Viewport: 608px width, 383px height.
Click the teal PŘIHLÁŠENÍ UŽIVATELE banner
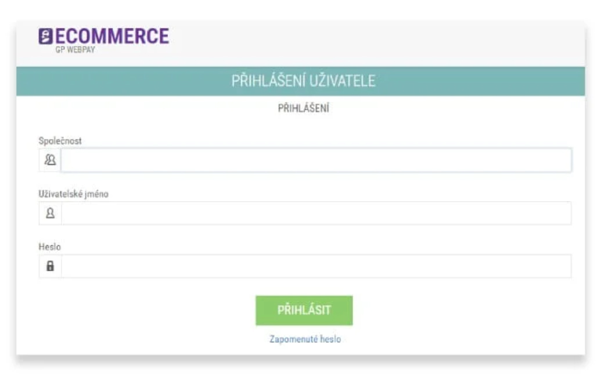pyautogui.click(x=303, y=81)
